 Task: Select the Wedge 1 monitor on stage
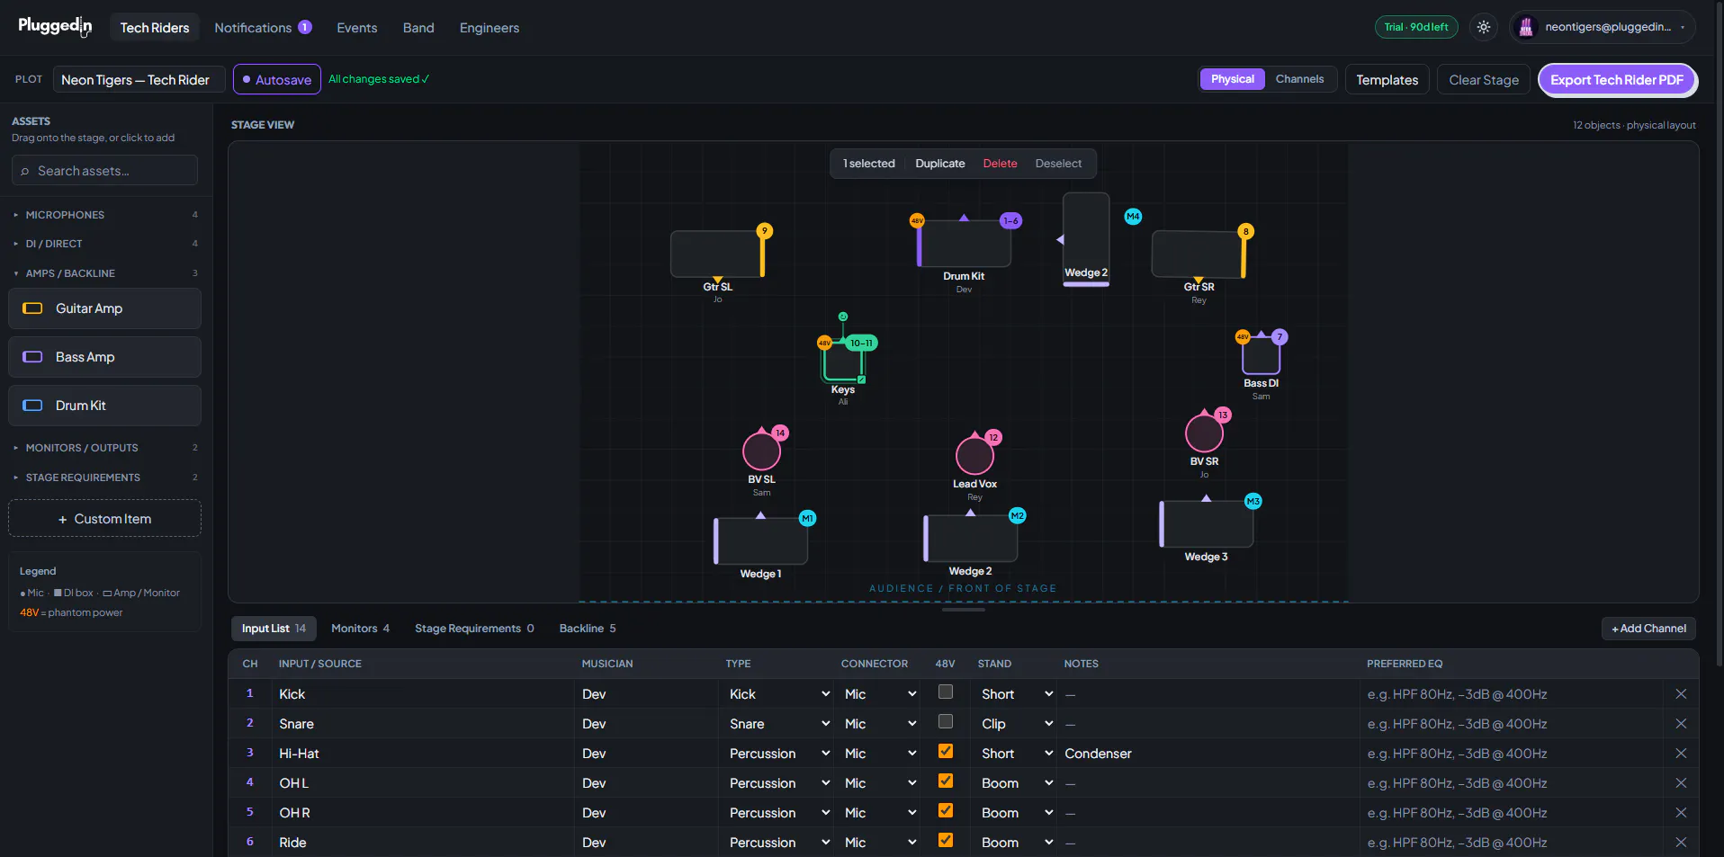[761, 541]
